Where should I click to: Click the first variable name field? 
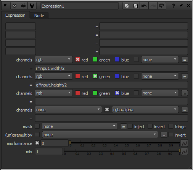pos(21,26)
